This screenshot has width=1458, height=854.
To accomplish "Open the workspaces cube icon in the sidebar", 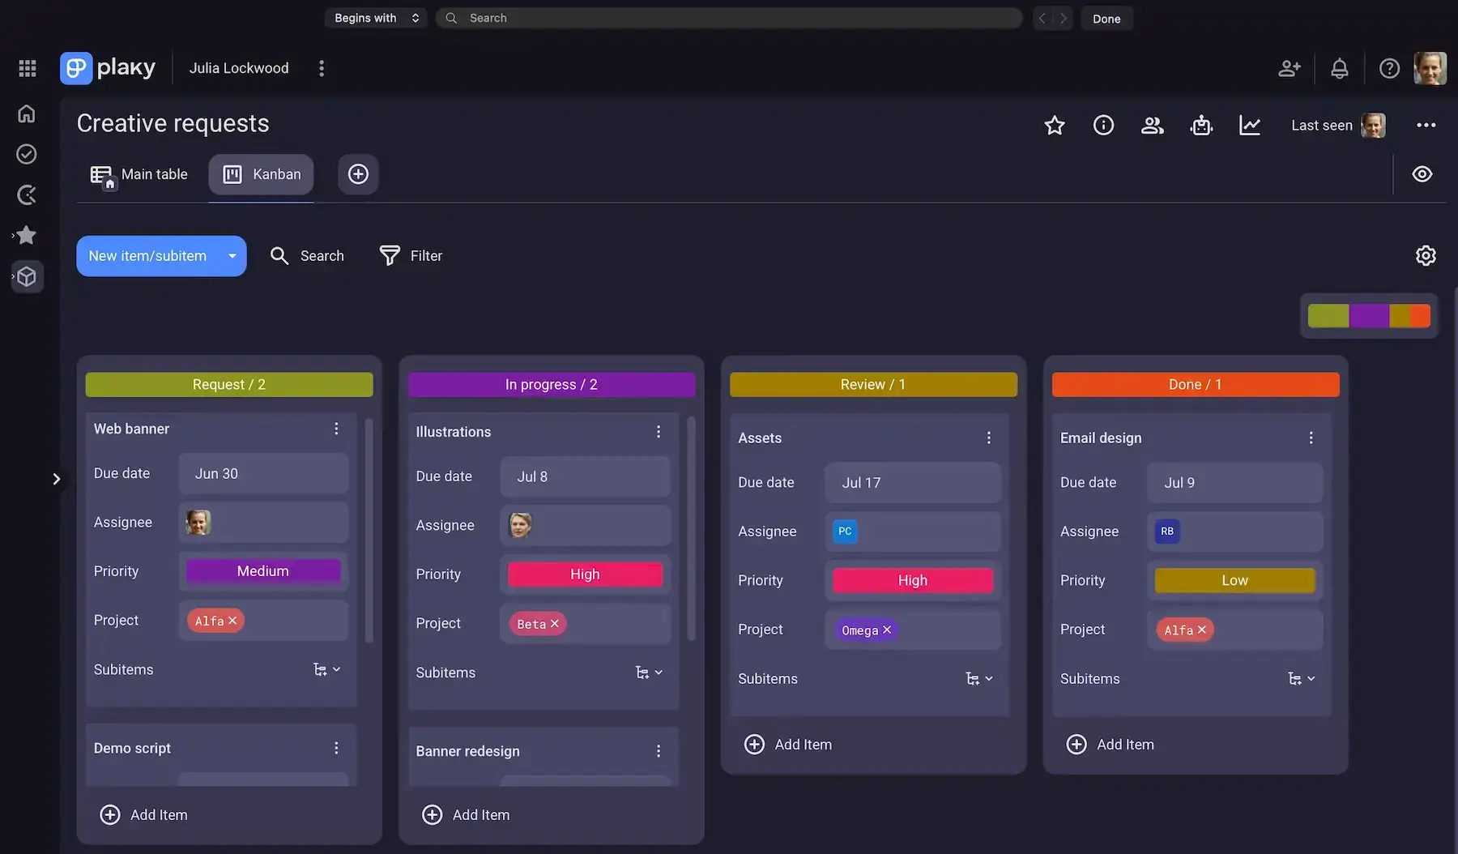I will pyautogui.click(x=27, y=276).
